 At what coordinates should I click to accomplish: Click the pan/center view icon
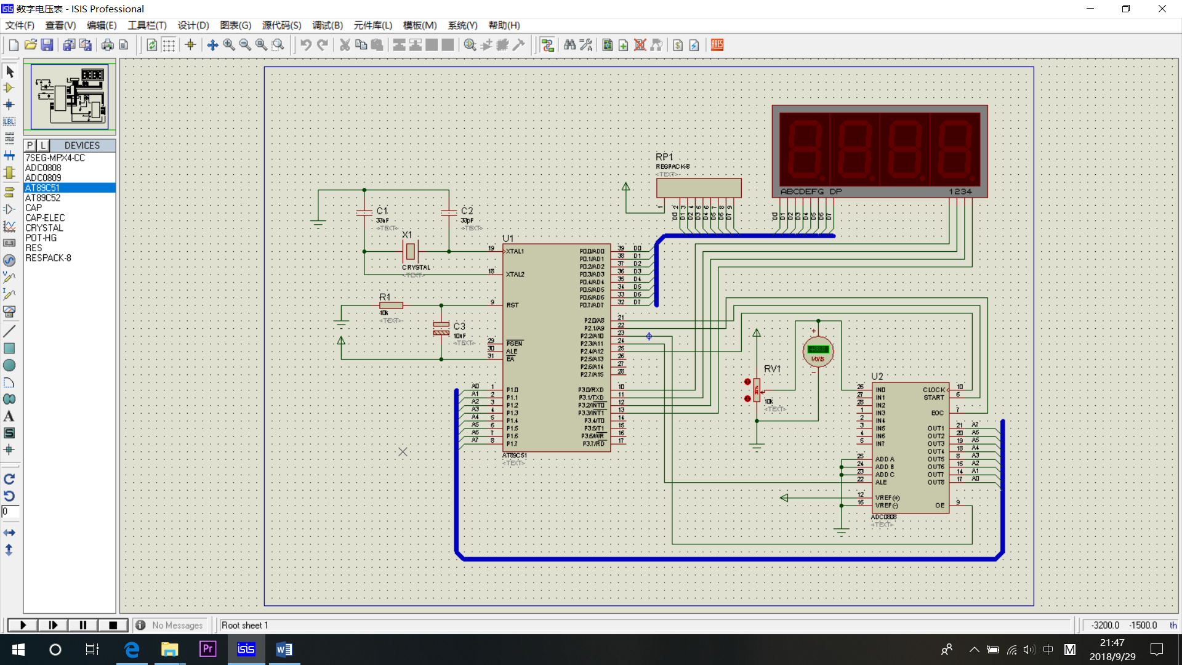point(212,45)
